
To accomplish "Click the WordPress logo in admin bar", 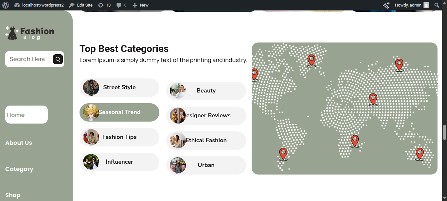I will 6,5.
